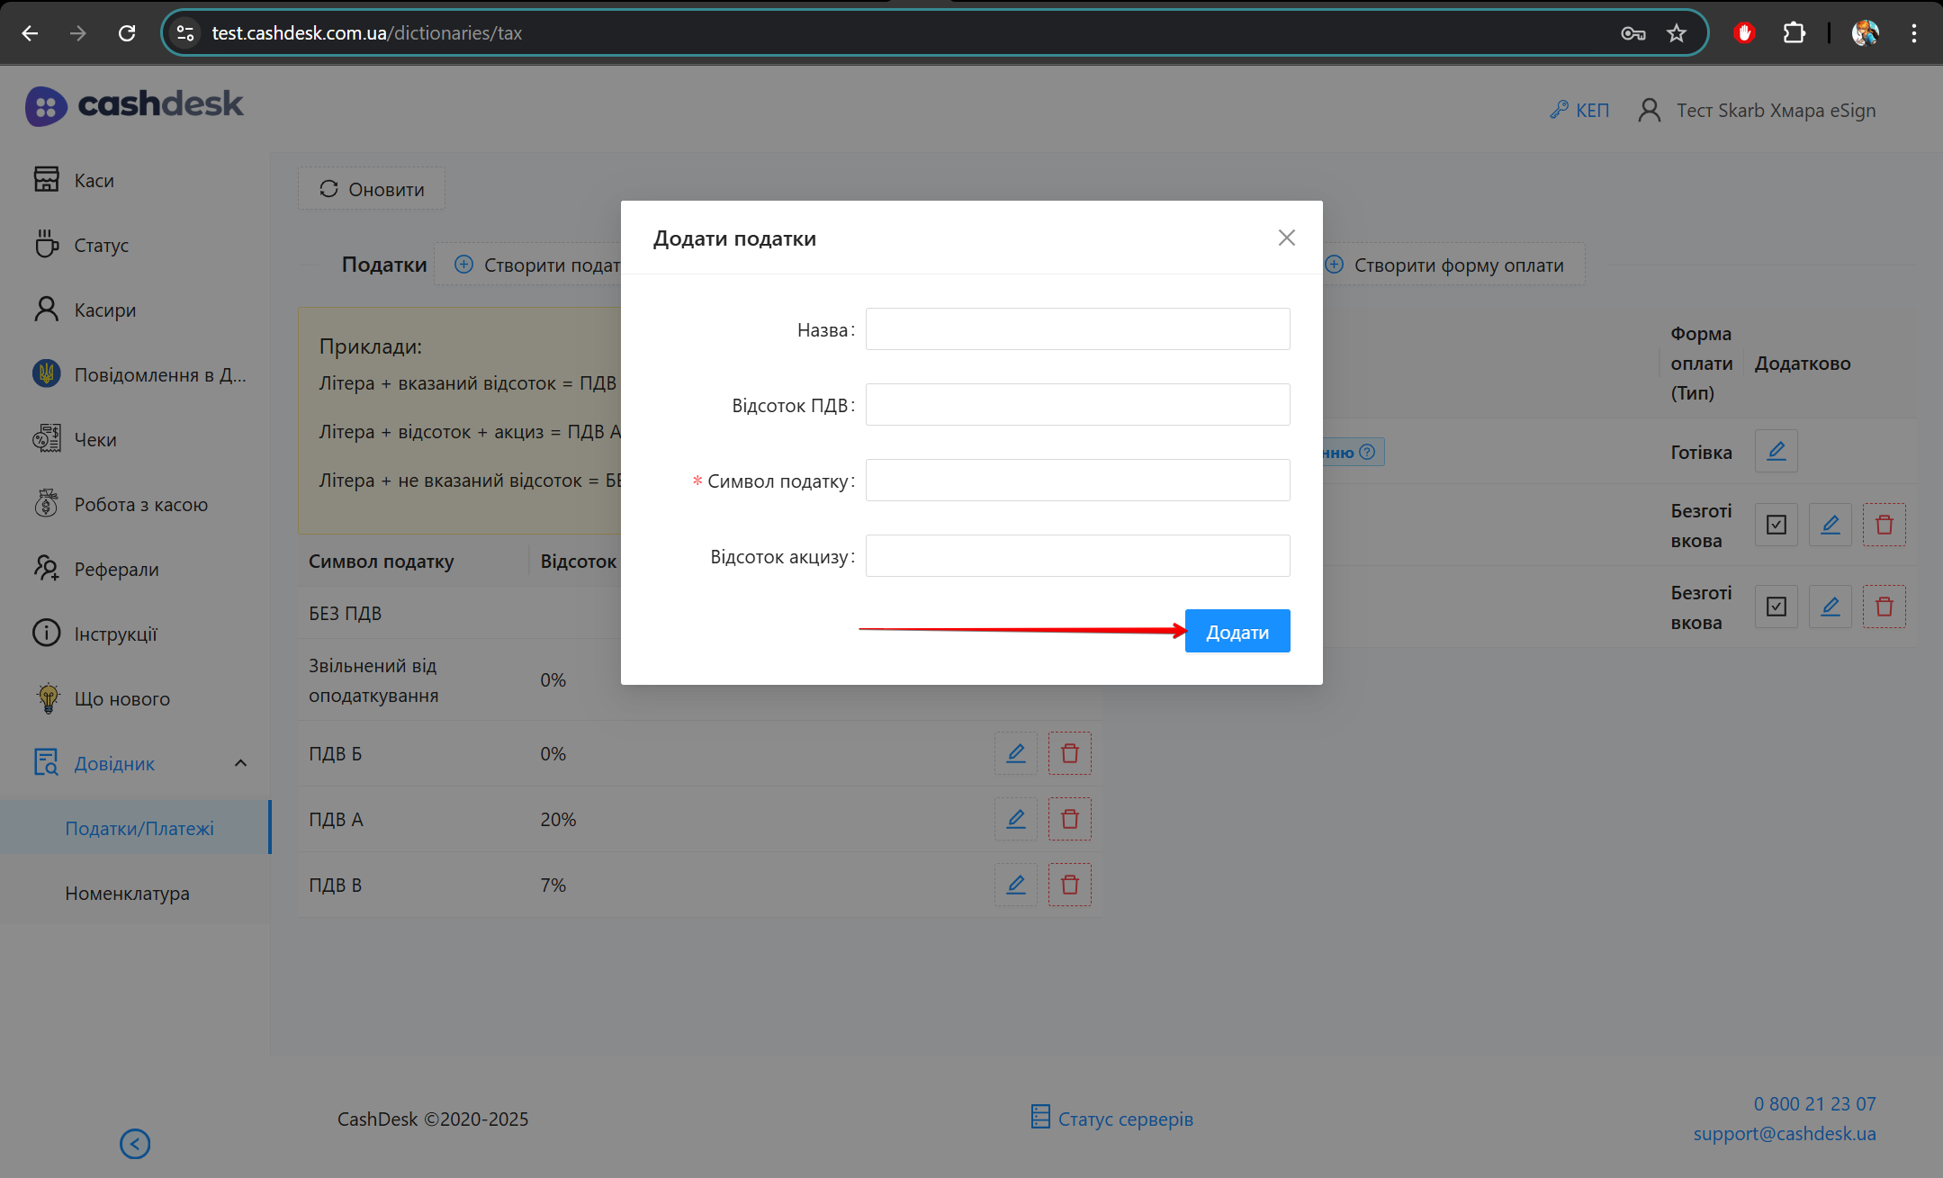Collapse the Довідник menu section
Screen dimensions: 1943x1178
(240, 763)
